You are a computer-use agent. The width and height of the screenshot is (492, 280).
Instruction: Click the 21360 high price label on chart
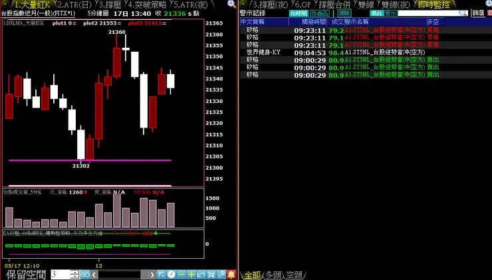coord(117,32)
